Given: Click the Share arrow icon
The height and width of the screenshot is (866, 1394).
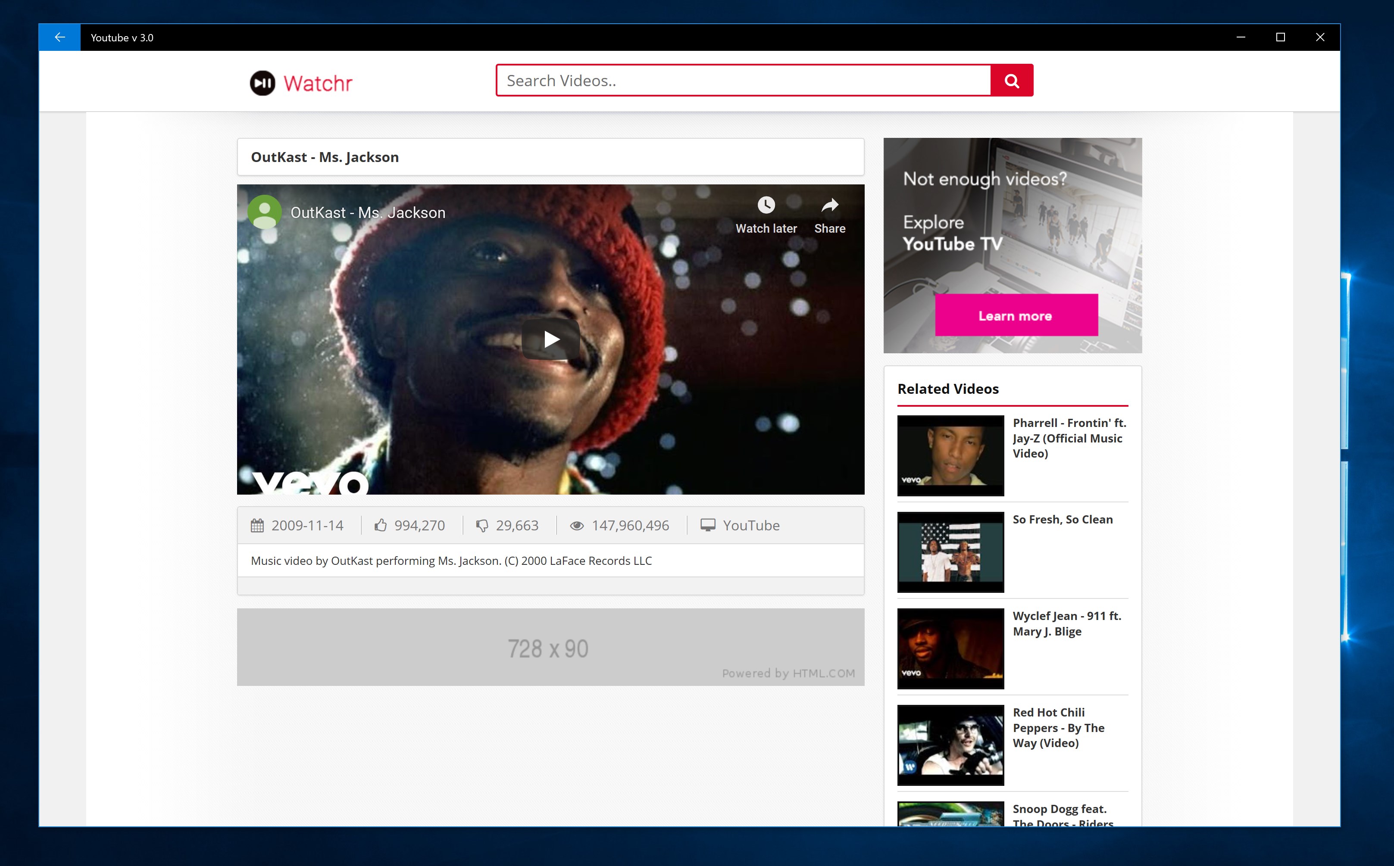Looking at the screenshot, I should click(x=829, y=205).
